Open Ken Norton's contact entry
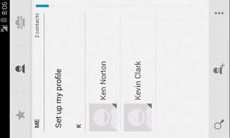The width and height of the screenshot is (230, 138). click(x=103, y=80)
